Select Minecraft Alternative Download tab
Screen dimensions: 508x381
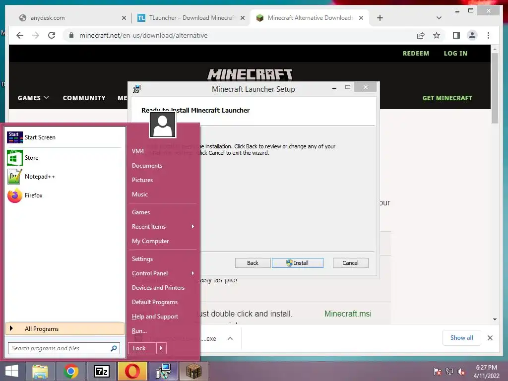[310, 18]
